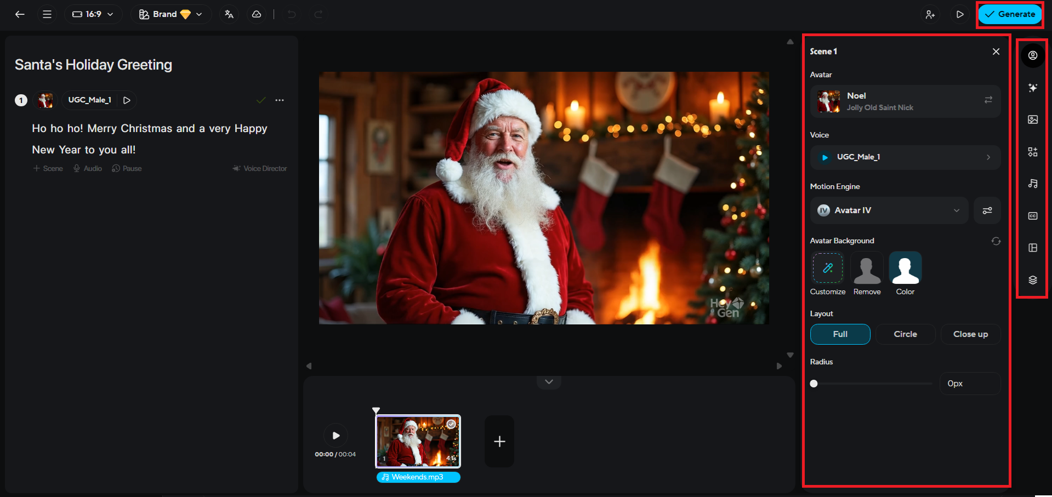The width and height of the screenshot is (1052, 497).
Task: Open the media image panel in the sidebar
Action: click(1033, 119)
